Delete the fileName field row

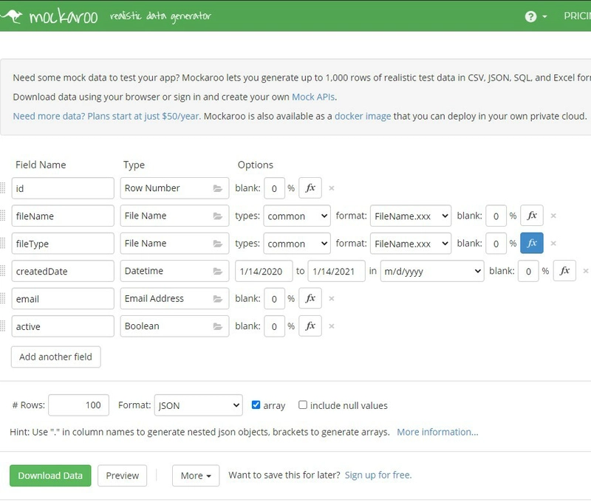(553, 216)
